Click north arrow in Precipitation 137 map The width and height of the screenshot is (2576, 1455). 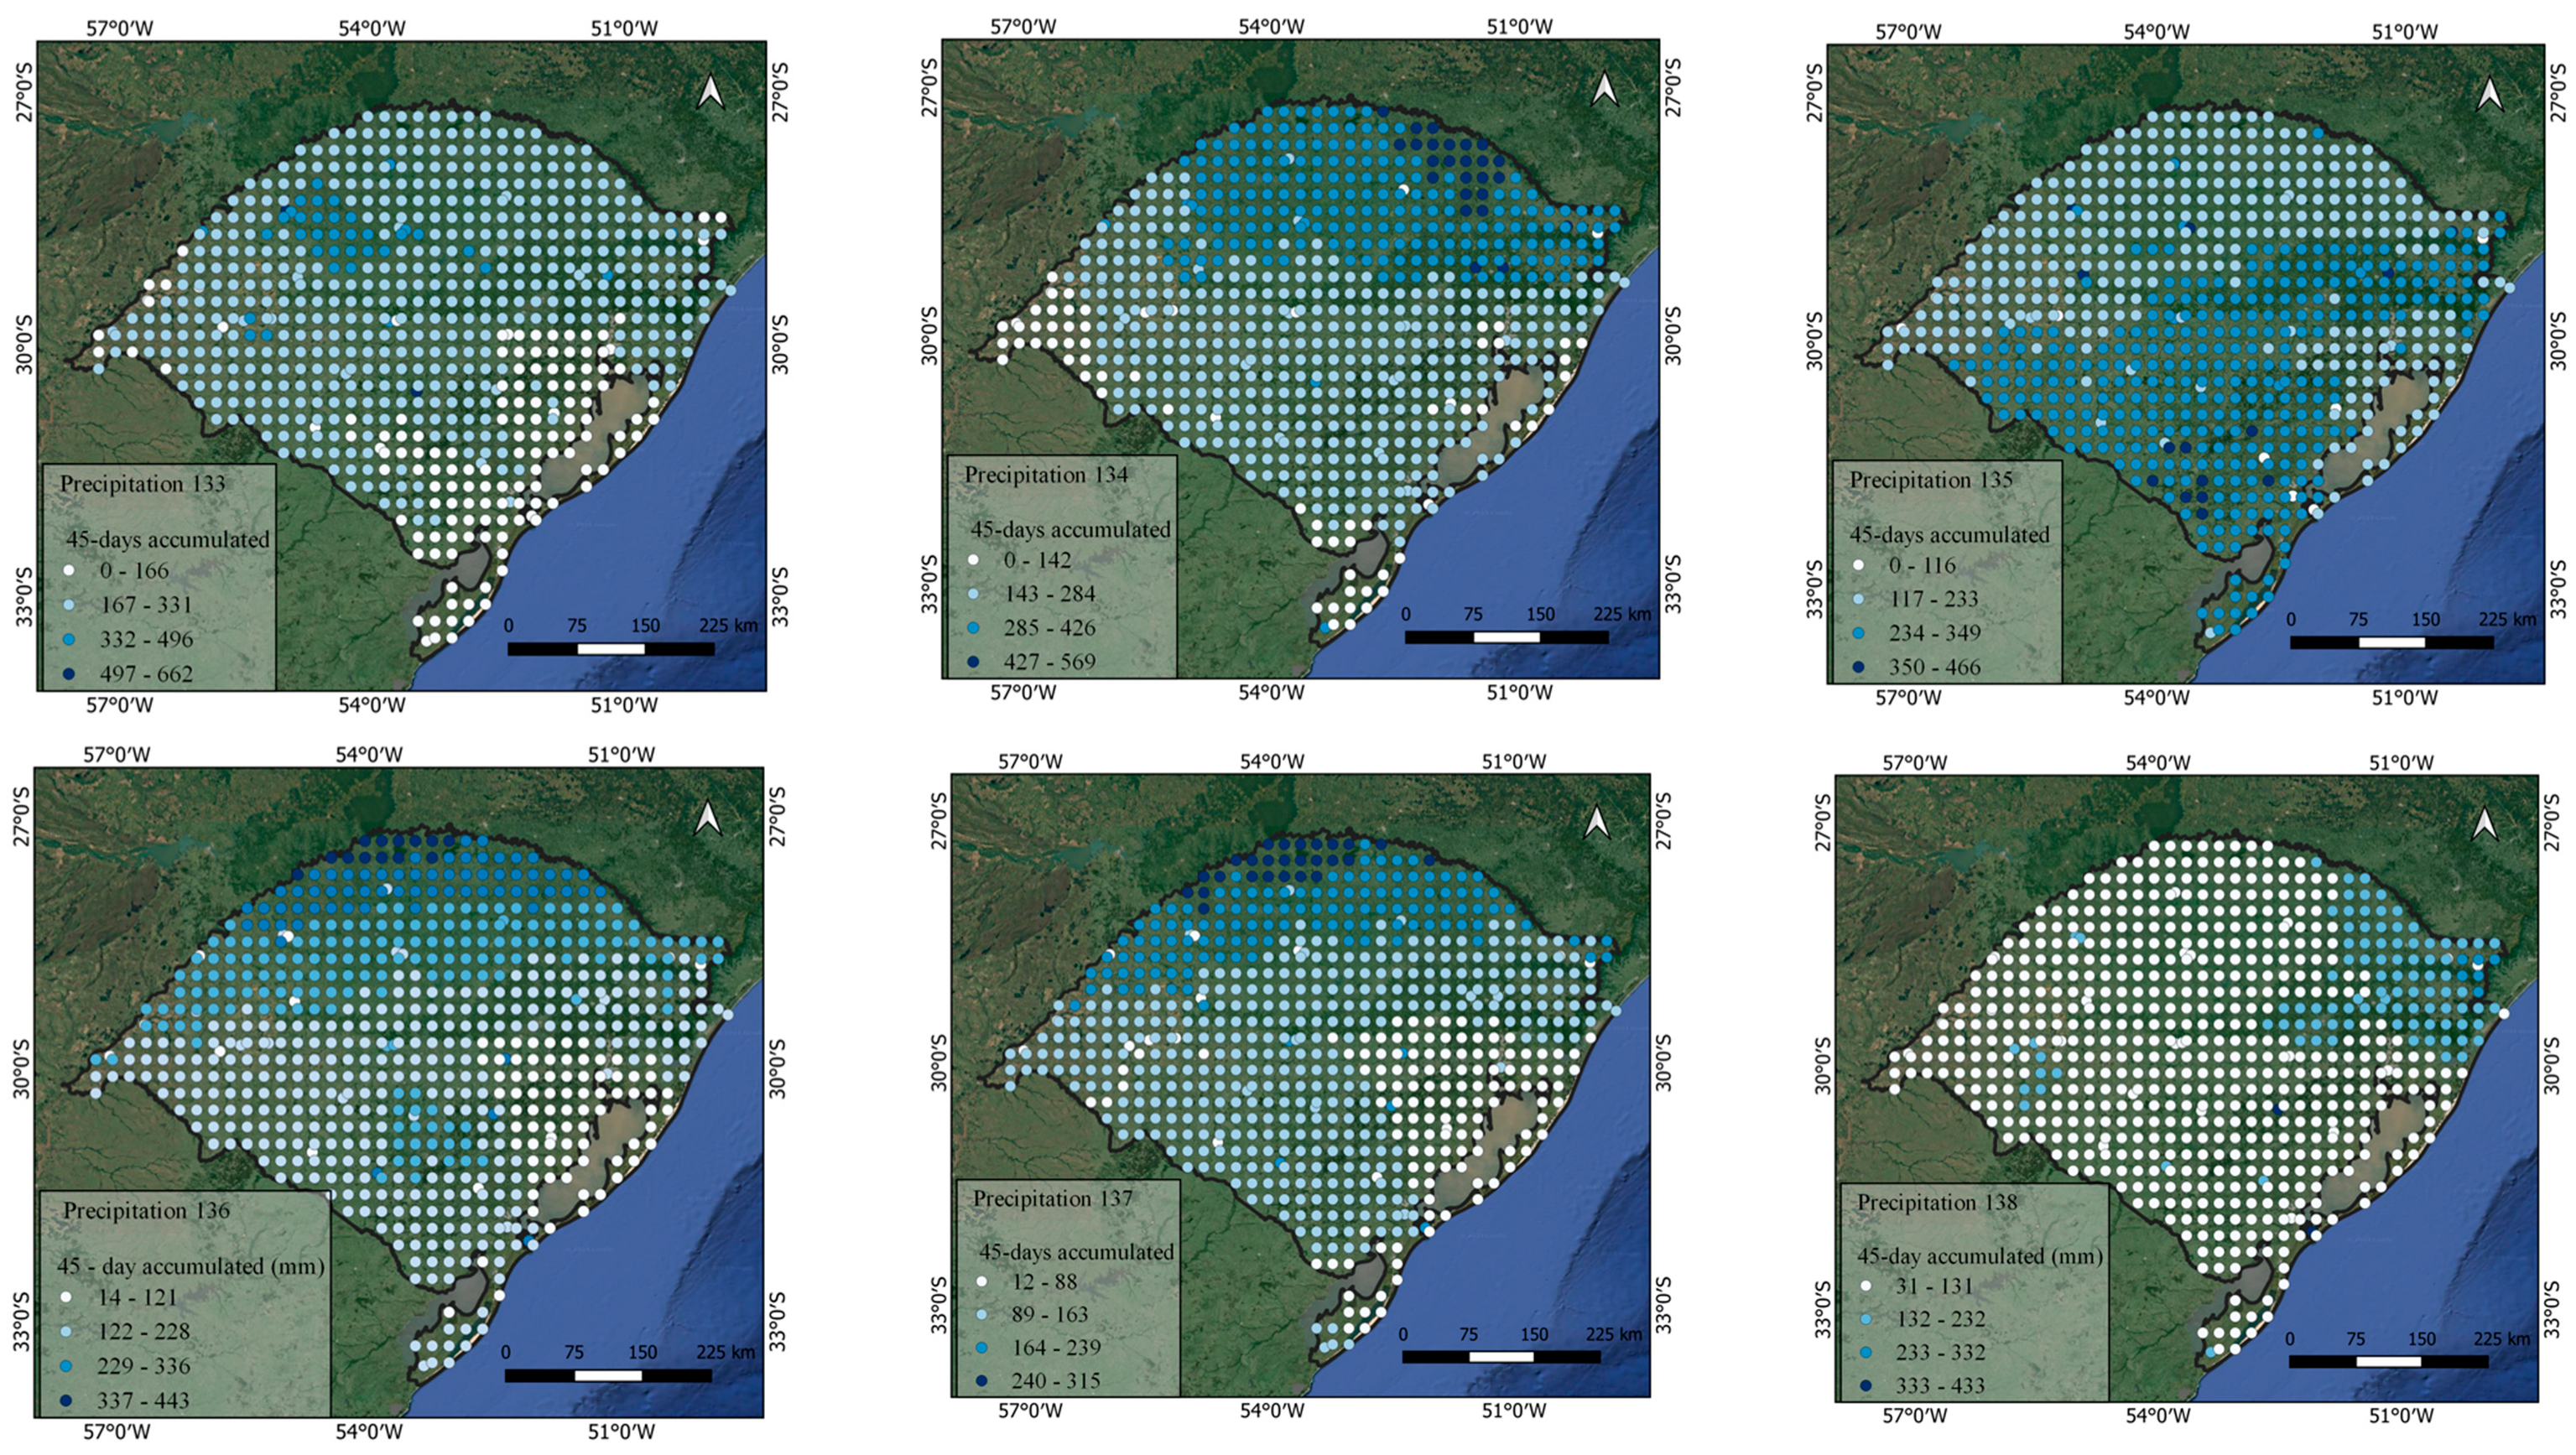click(1596, 822)
